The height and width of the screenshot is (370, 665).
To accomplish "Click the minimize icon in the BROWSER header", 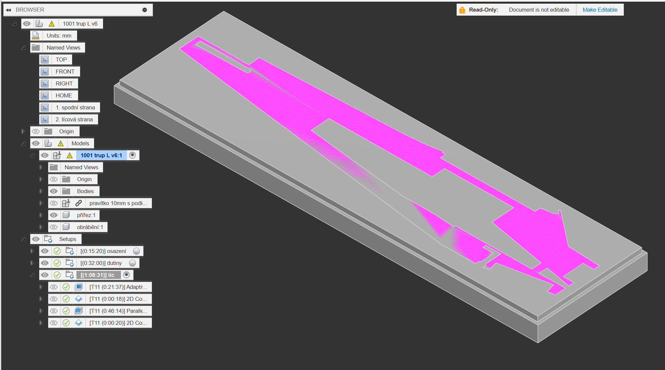I will 145,10.
